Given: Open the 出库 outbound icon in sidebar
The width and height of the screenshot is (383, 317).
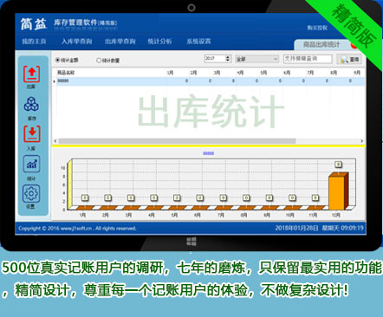Looking at the screenshot, I should (31, 74).
